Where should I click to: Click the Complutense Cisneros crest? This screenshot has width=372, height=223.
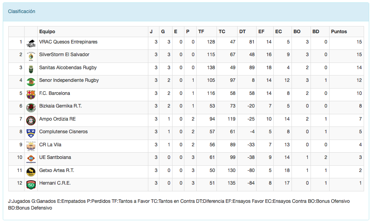[x=31, y=133]
